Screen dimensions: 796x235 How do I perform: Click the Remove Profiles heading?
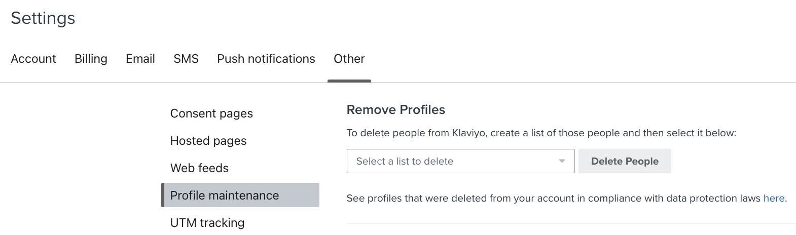coord(396,110)
